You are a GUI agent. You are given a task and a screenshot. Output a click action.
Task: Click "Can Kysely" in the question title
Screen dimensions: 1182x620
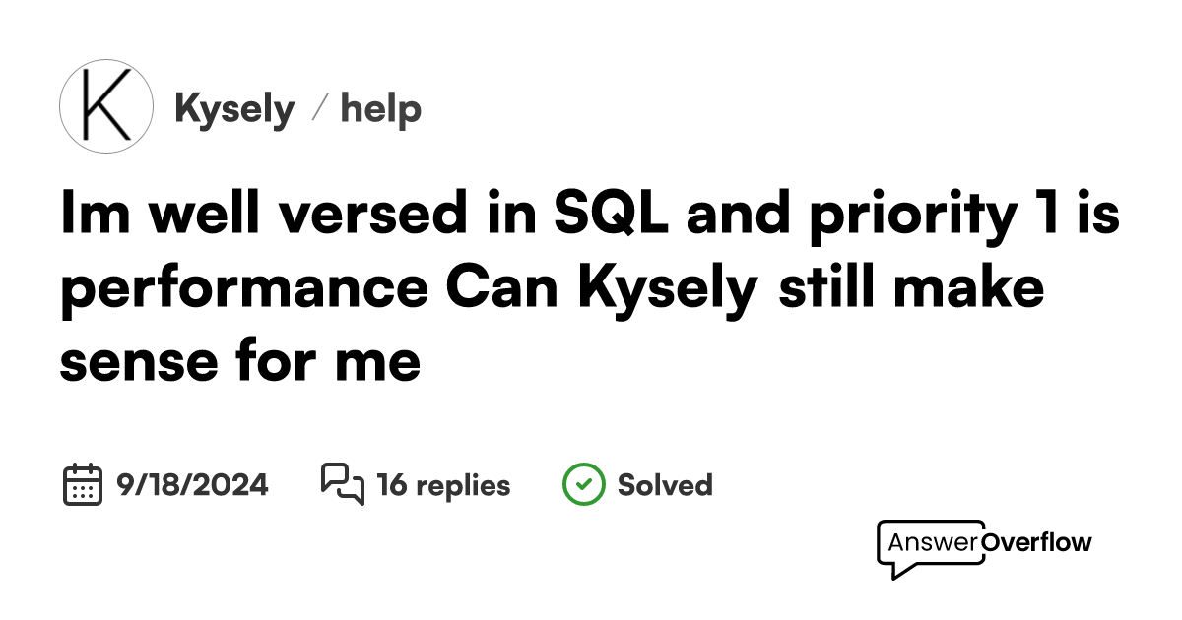(x=602, y=290)
